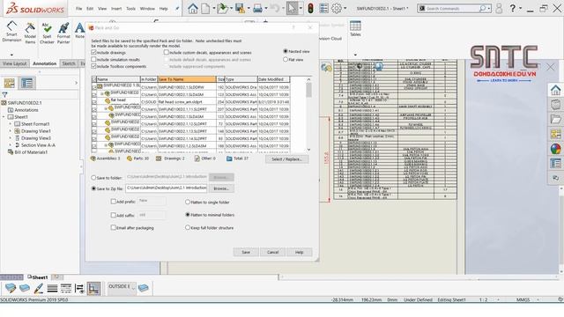
Task: Open the File menu
Action: tap(78, 9)
